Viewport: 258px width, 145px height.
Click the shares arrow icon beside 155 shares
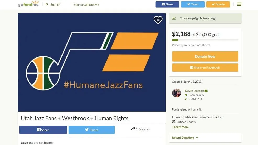click(133, 129)
